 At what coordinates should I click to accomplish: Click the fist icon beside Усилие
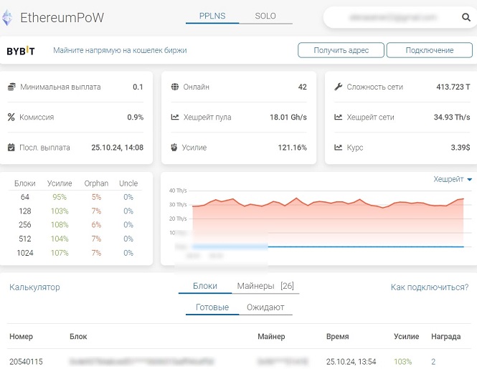point(174,148)
